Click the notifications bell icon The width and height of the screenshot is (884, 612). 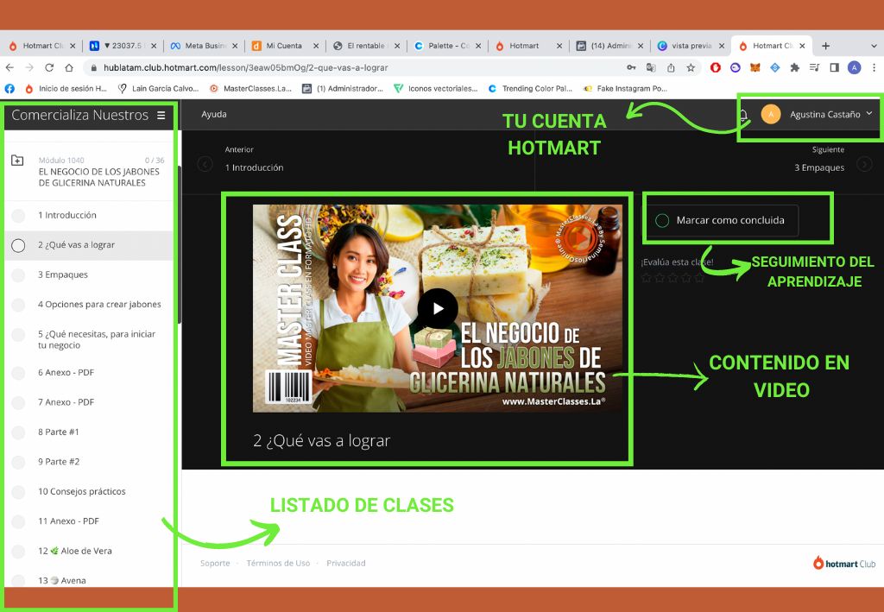pyautogui.click(x=743, y=115)
